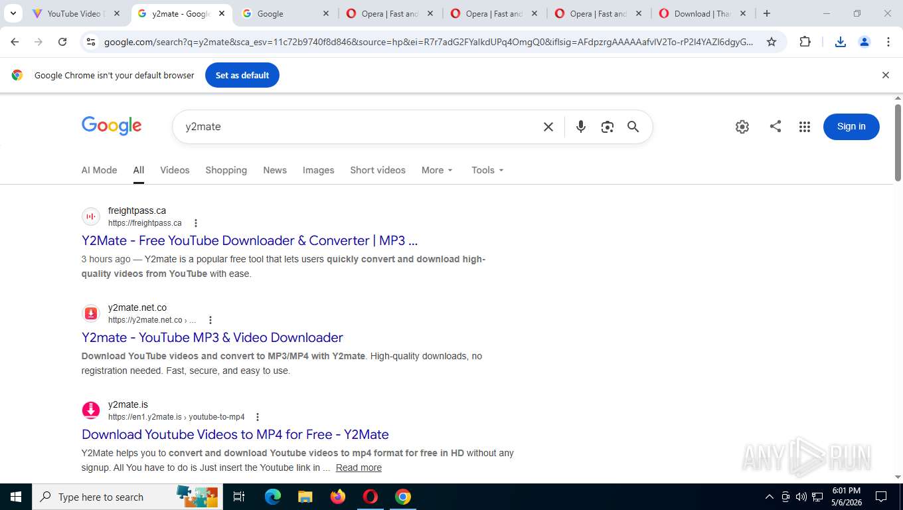Click the freightpass.ca site name
Screen dimensions: 903x510
pyautogui.click(x=137, y=211)
